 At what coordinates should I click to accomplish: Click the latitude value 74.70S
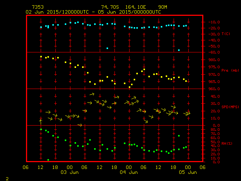pos(109,7)
